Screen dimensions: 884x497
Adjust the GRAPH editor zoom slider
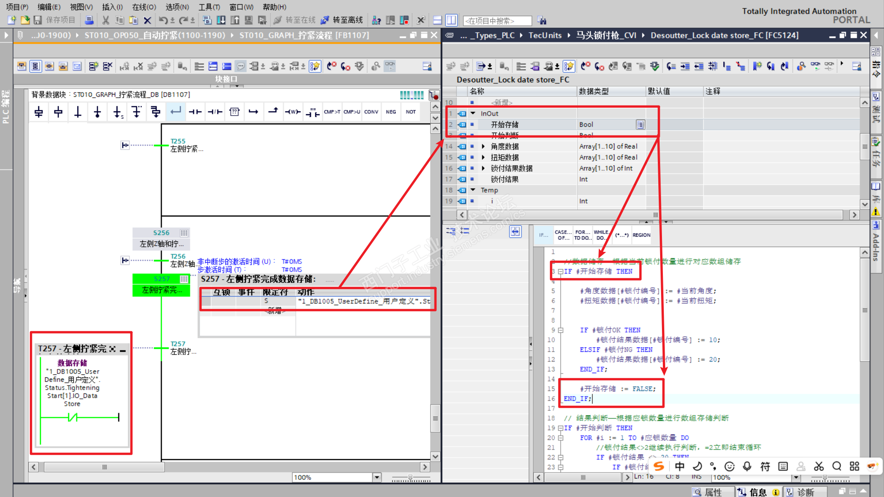(411, 479)
